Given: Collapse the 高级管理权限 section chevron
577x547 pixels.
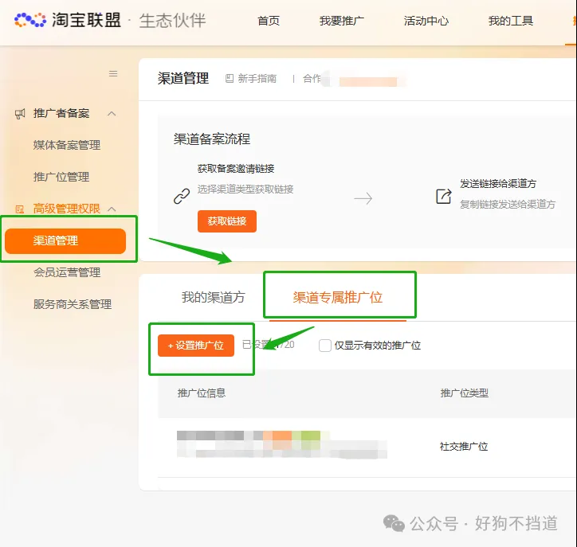Looking at the screenshot, I should coord(112,209).
